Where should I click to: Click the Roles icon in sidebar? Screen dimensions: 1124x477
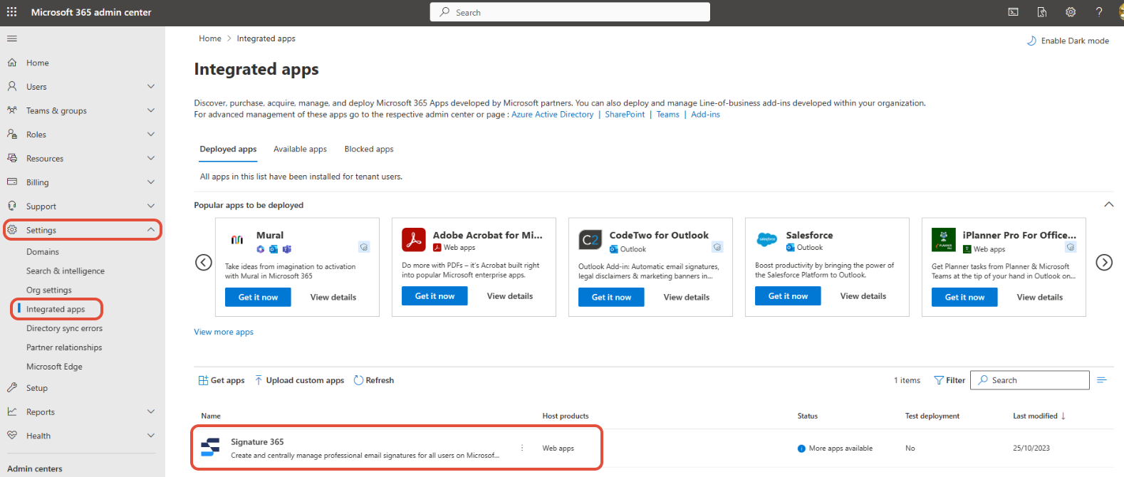(12, 134)
